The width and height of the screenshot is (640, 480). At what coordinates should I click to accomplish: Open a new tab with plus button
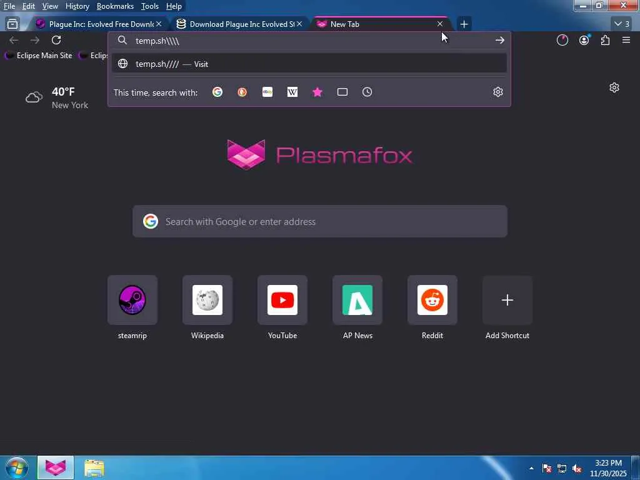(x=464, y=24)
